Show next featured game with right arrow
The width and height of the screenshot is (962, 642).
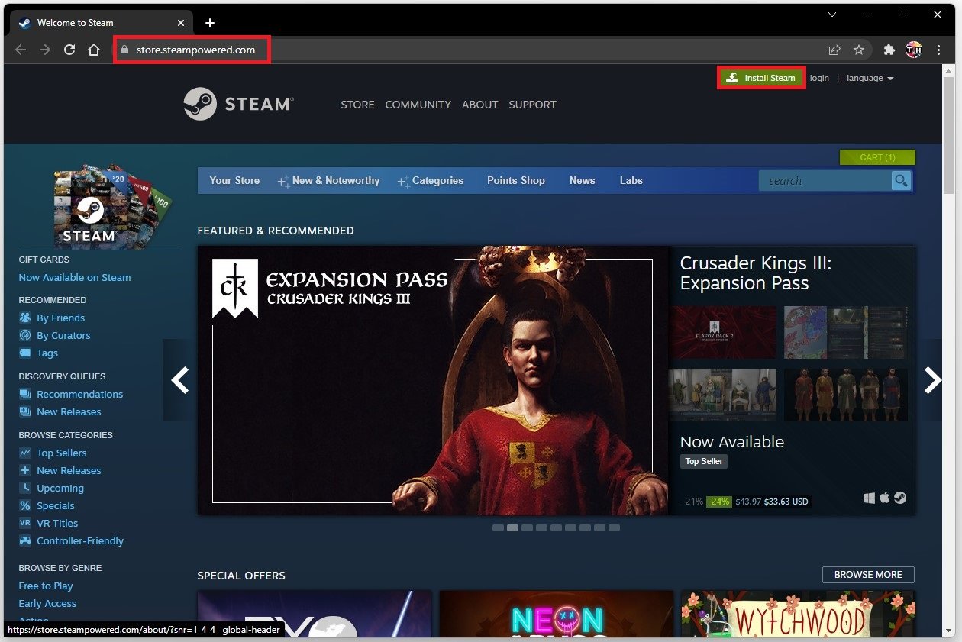[932, 379]
